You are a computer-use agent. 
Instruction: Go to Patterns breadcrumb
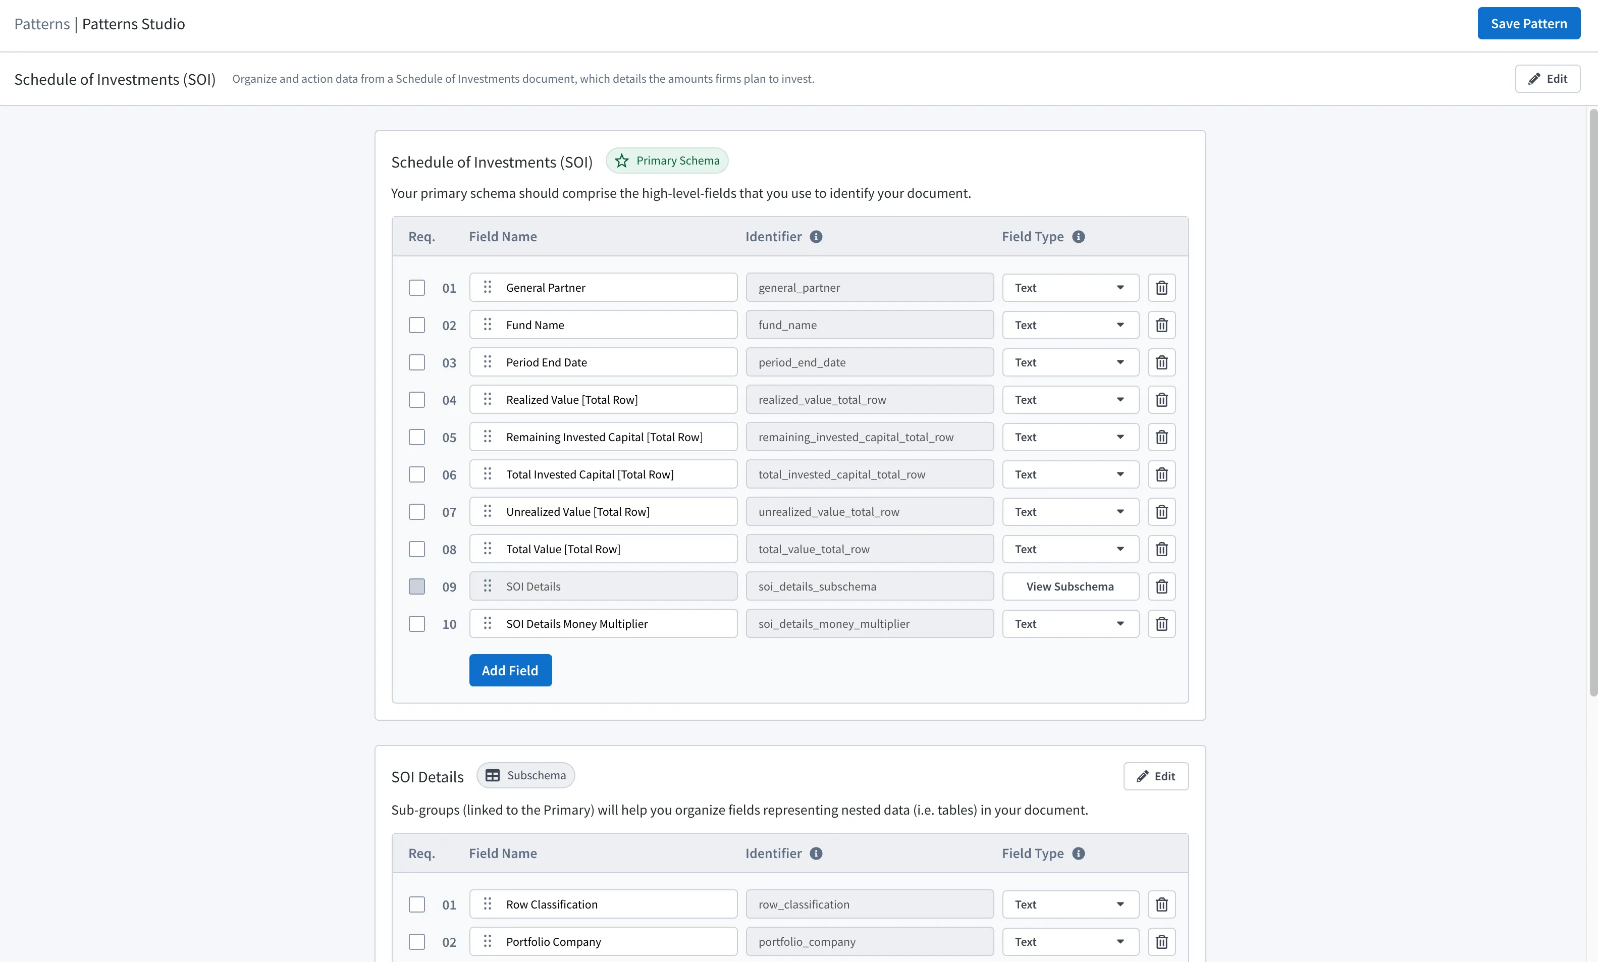[41, 24]
